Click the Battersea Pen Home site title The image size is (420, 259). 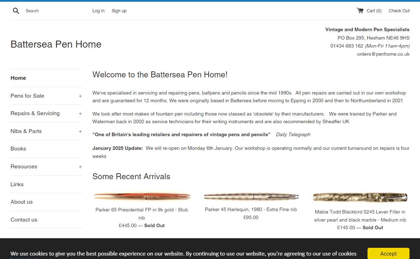coord(56,44)
